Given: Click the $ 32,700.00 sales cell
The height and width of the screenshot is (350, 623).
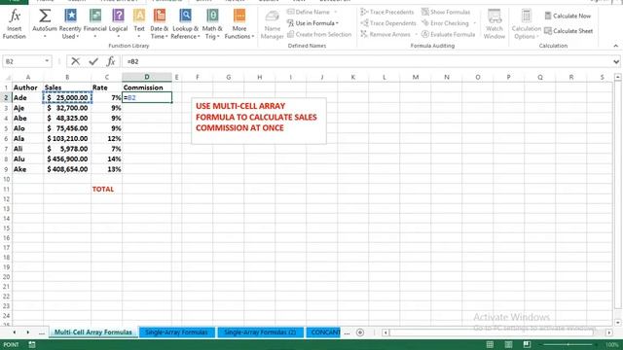Looking at the screenshot, I should coord(67,108).
